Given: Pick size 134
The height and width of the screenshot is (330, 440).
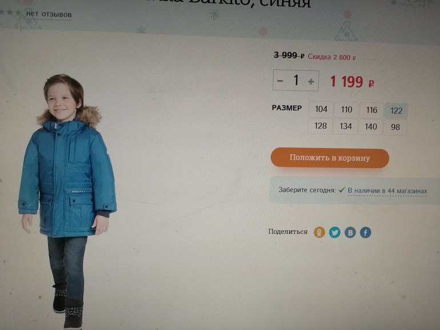Looking at the screenshot, I should (346, 126).
